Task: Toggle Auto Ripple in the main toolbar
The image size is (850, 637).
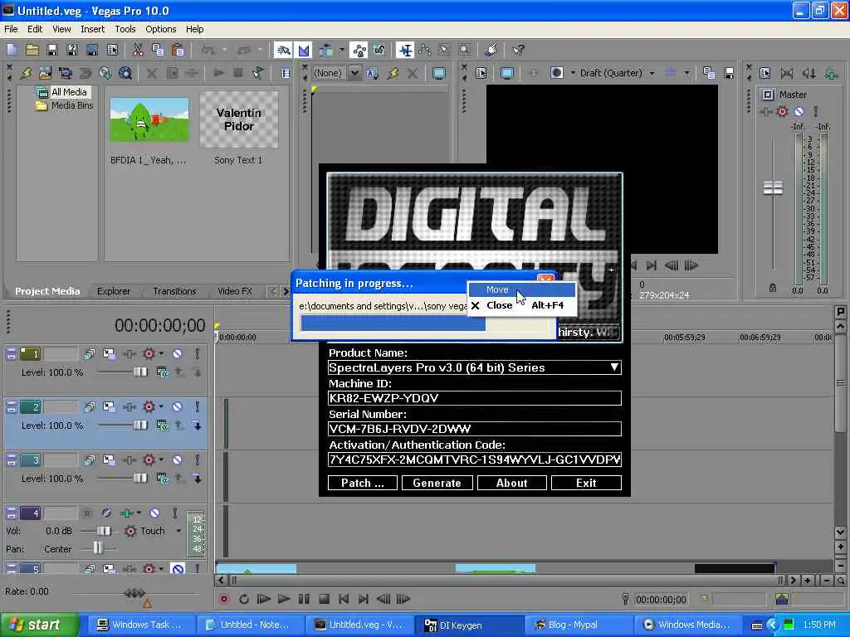Action: pyautogui.click(x=325, y=50)
